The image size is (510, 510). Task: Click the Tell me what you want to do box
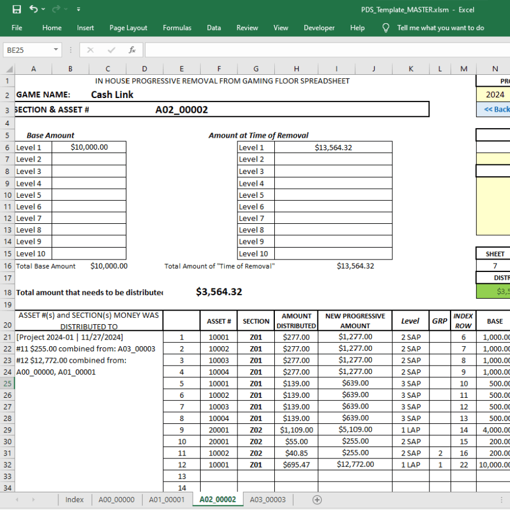[441, 28]
